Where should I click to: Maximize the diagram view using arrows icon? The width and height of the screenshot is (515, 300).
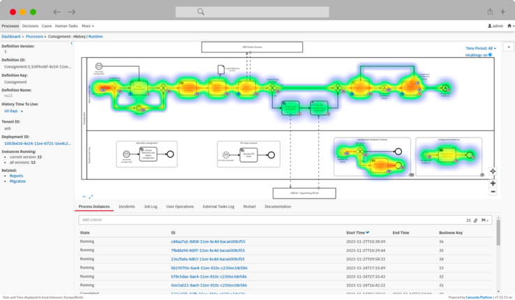pyautogui.click(x=91, y=197)
